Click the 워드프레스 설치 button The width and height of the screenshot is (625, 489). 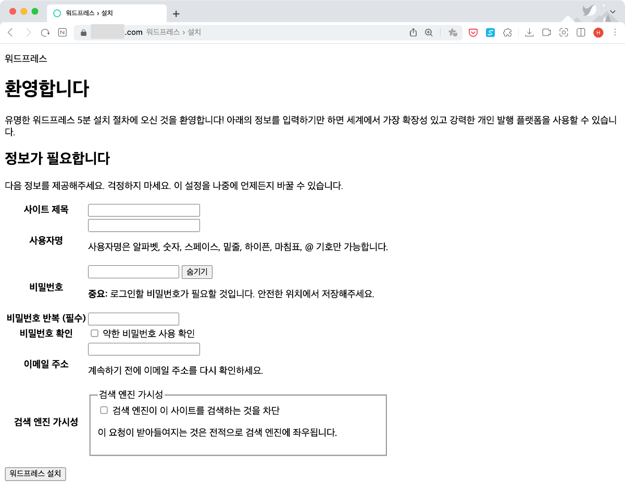coord(35,474)
